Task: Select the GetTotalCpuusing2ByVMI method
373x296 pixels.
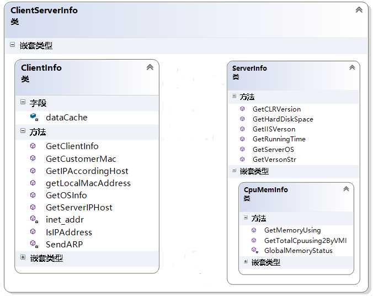Action: (x=305, y=240)
